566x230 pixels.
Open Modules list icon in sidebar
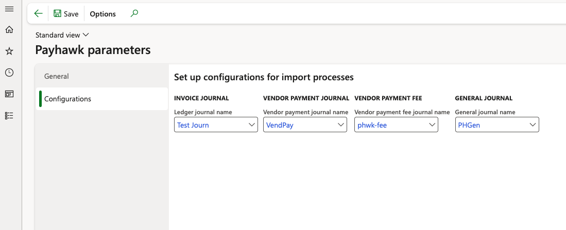point(9,115)
